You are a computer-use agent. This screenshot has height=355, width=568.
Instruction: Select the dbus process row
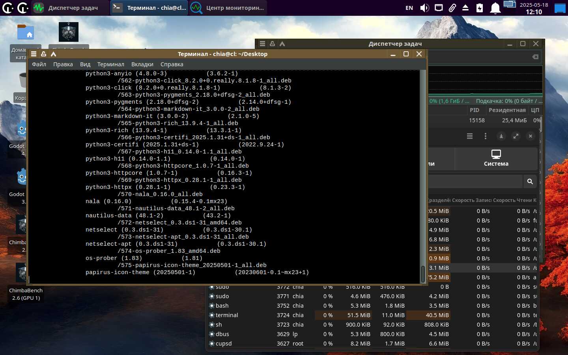pos(372,334)
